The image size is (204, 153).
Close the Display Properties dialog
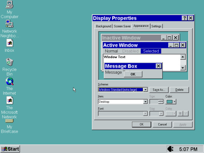[191, 18]
